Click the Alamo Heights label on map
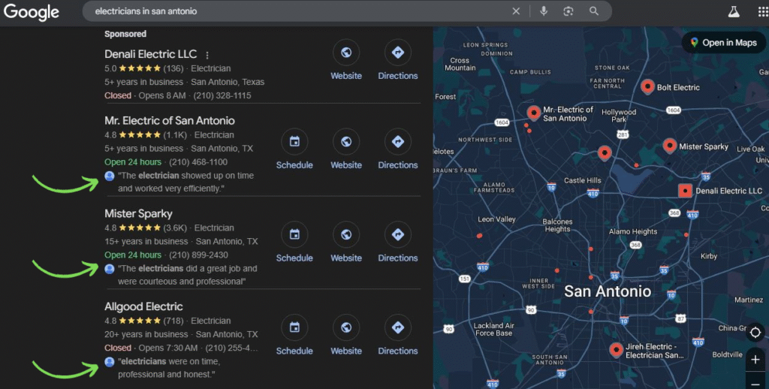Image resolution: width=769 pixels, height=389 pixels. tap(632, 231)
